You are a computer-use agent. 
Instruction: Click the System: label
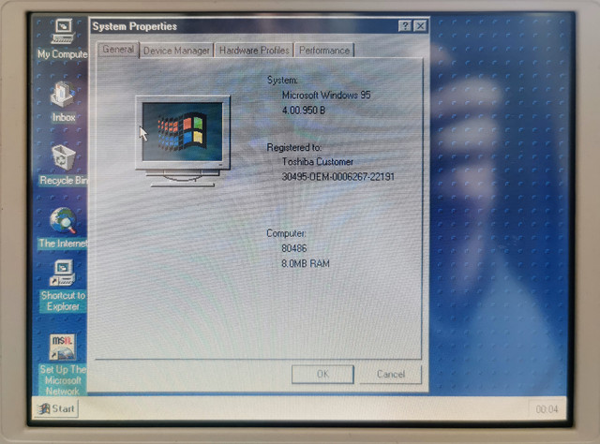(x=282, y=80)
